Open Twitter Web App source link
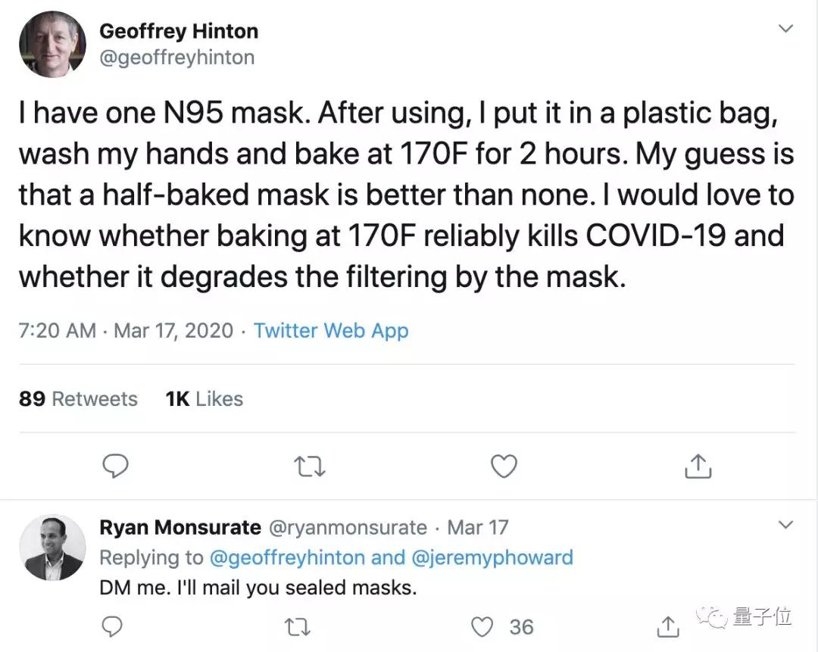Viewport: 818px width, 652px height. pyautogui.click(x=331, y=331)
